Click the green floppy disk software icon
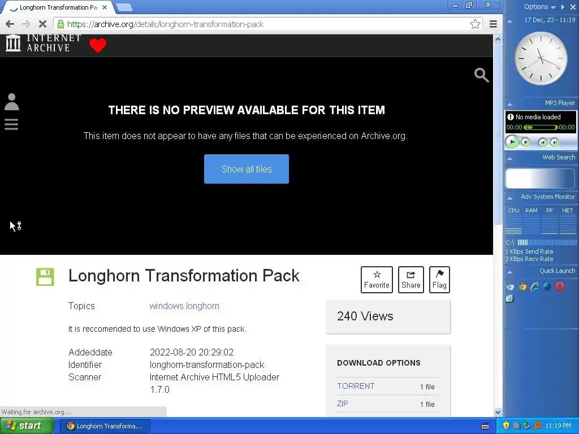 [x=45, y=277]
